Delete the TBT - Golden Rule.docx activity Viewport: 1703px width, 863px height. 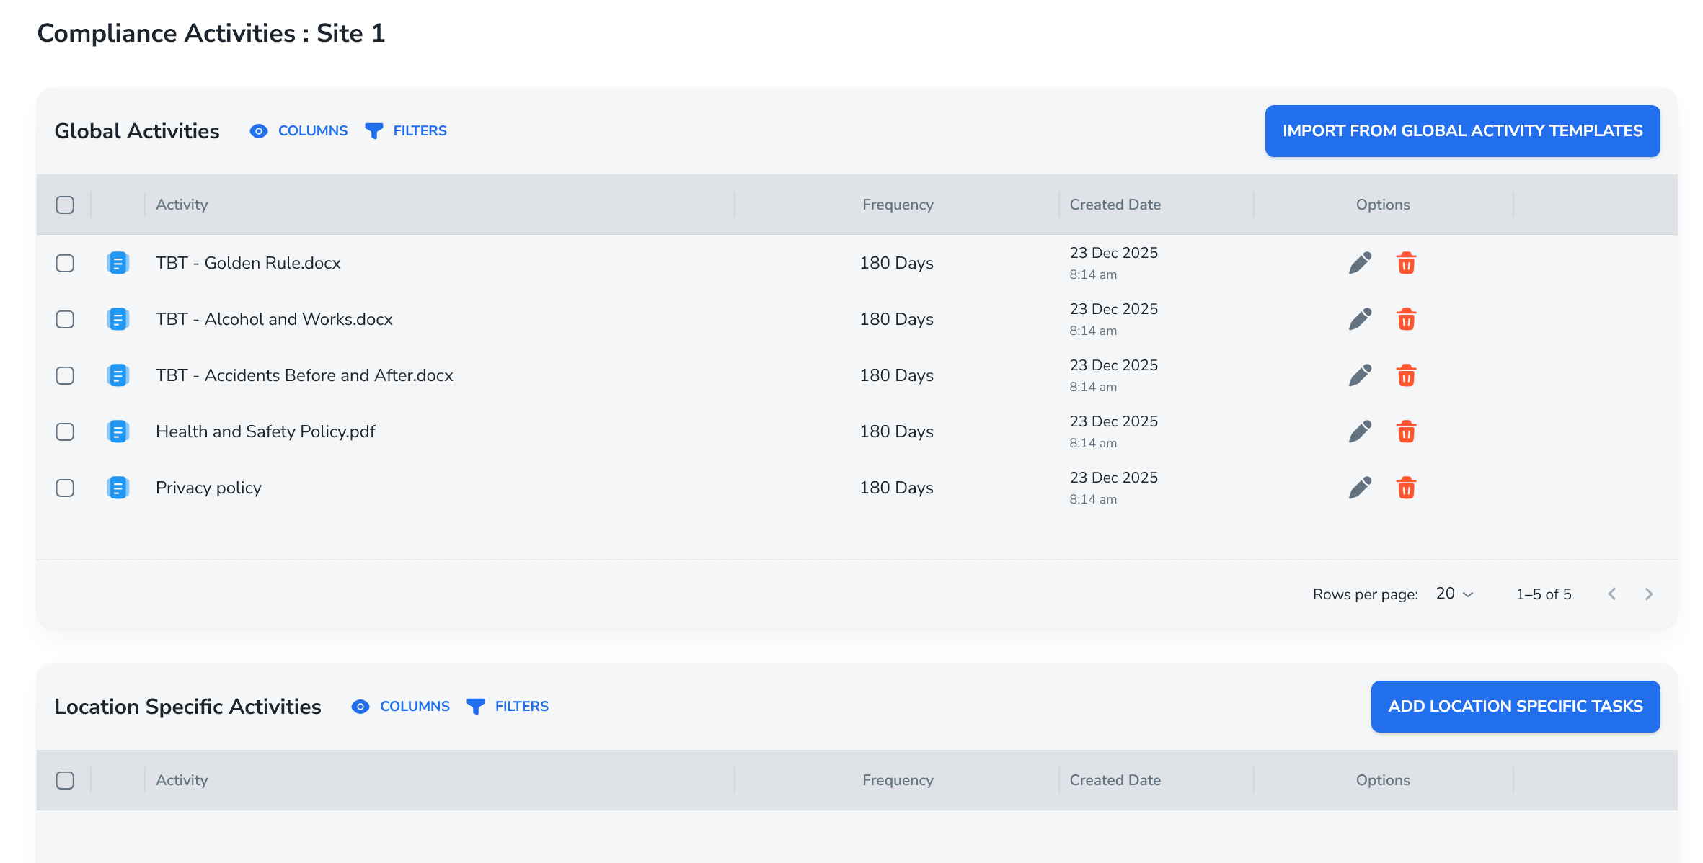tap(1406, 263)
